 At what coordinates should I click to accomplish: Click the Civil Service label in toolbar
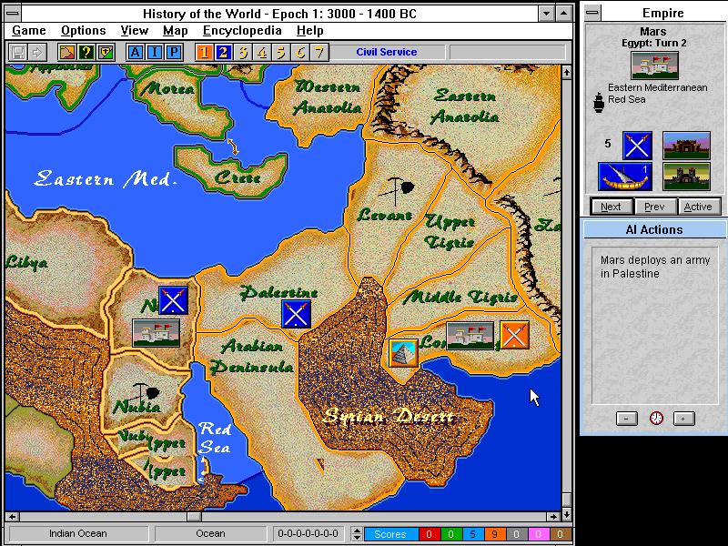pyautogui.click(x=386, y=52)
